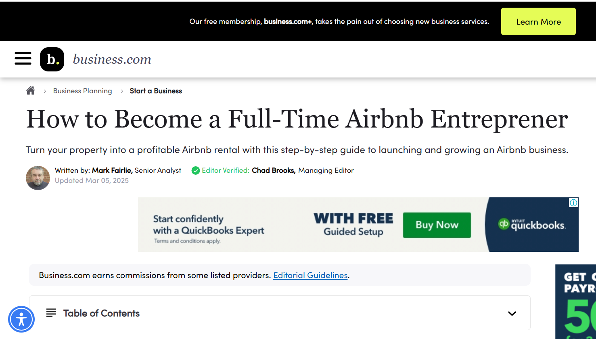Open the accessibility options widget
596x339 pixels.
pos(21,319)
